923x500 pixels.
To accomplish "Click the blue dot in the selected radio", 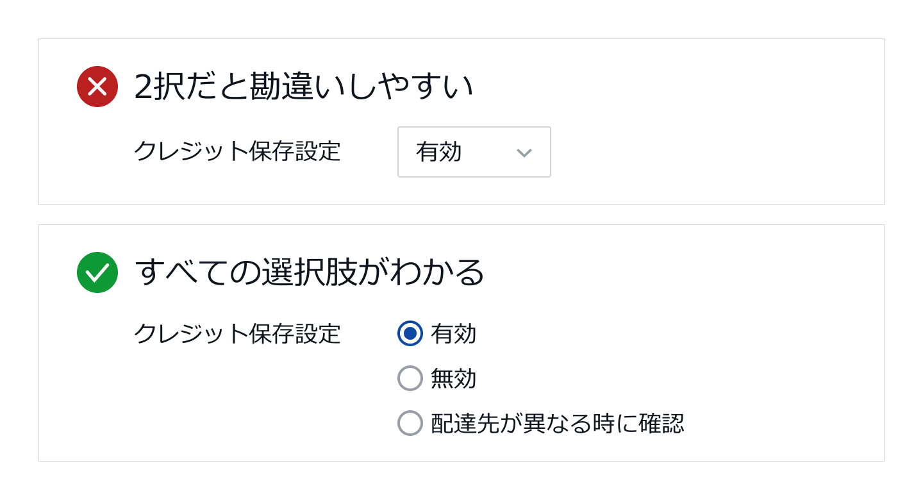I will (410, 333).
